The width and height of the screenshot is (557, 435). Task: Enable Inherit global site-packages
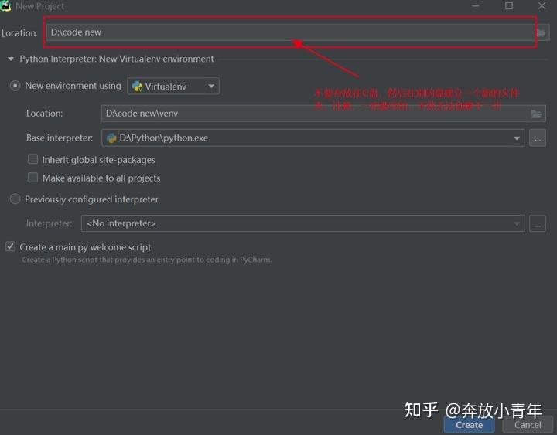[33, 159]
